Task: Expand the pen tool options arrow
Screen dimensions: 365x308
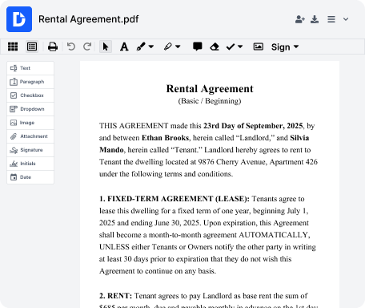Action: (151, 47)
